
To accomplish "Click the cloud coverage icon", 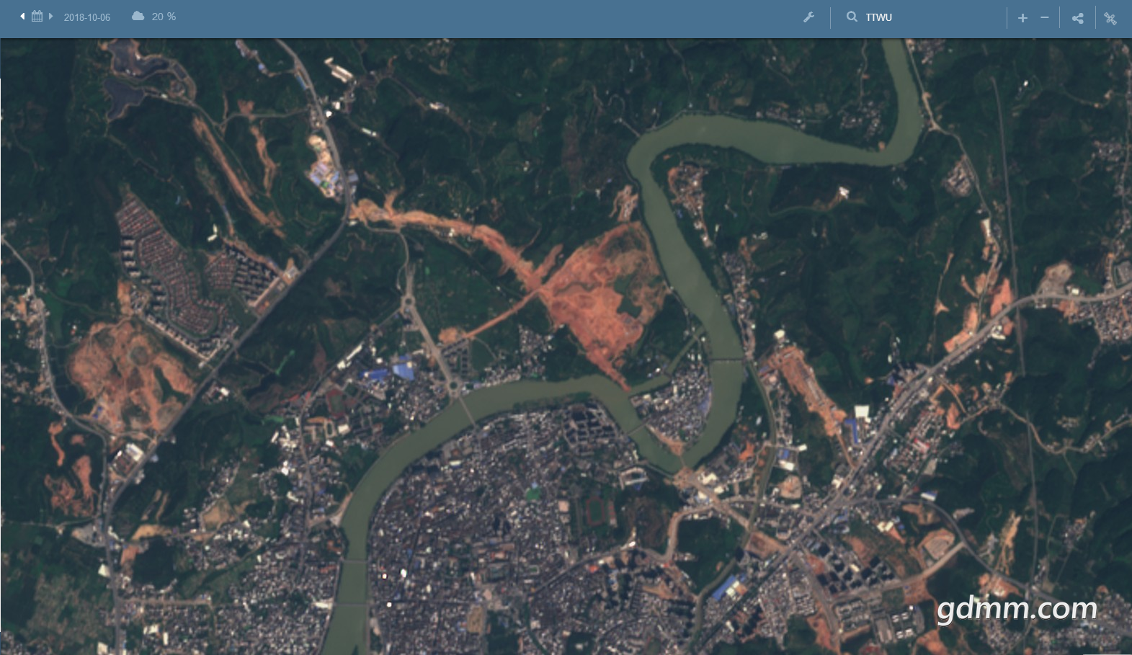I will 138,17.
